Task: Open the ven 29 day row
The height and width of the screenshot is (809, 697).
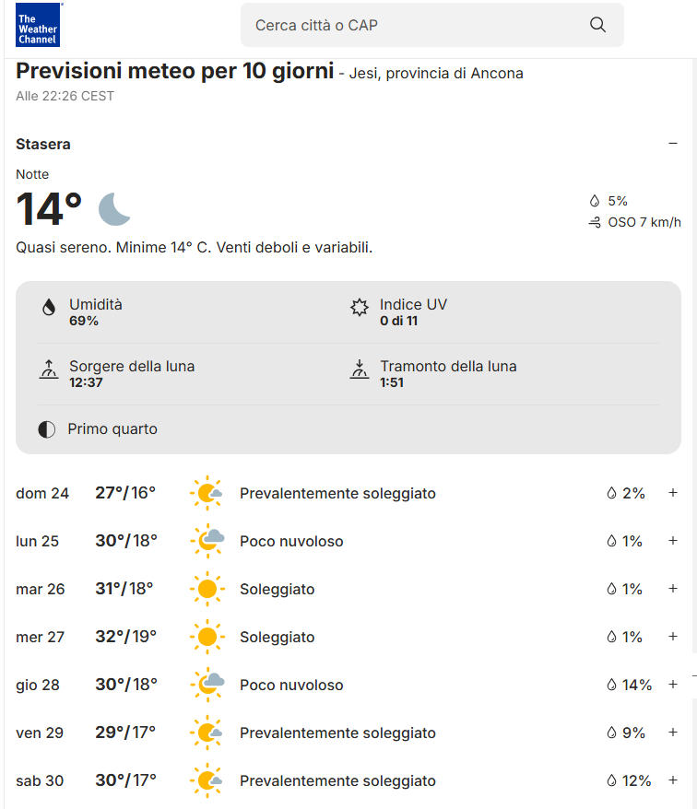Action: (348, 733)
